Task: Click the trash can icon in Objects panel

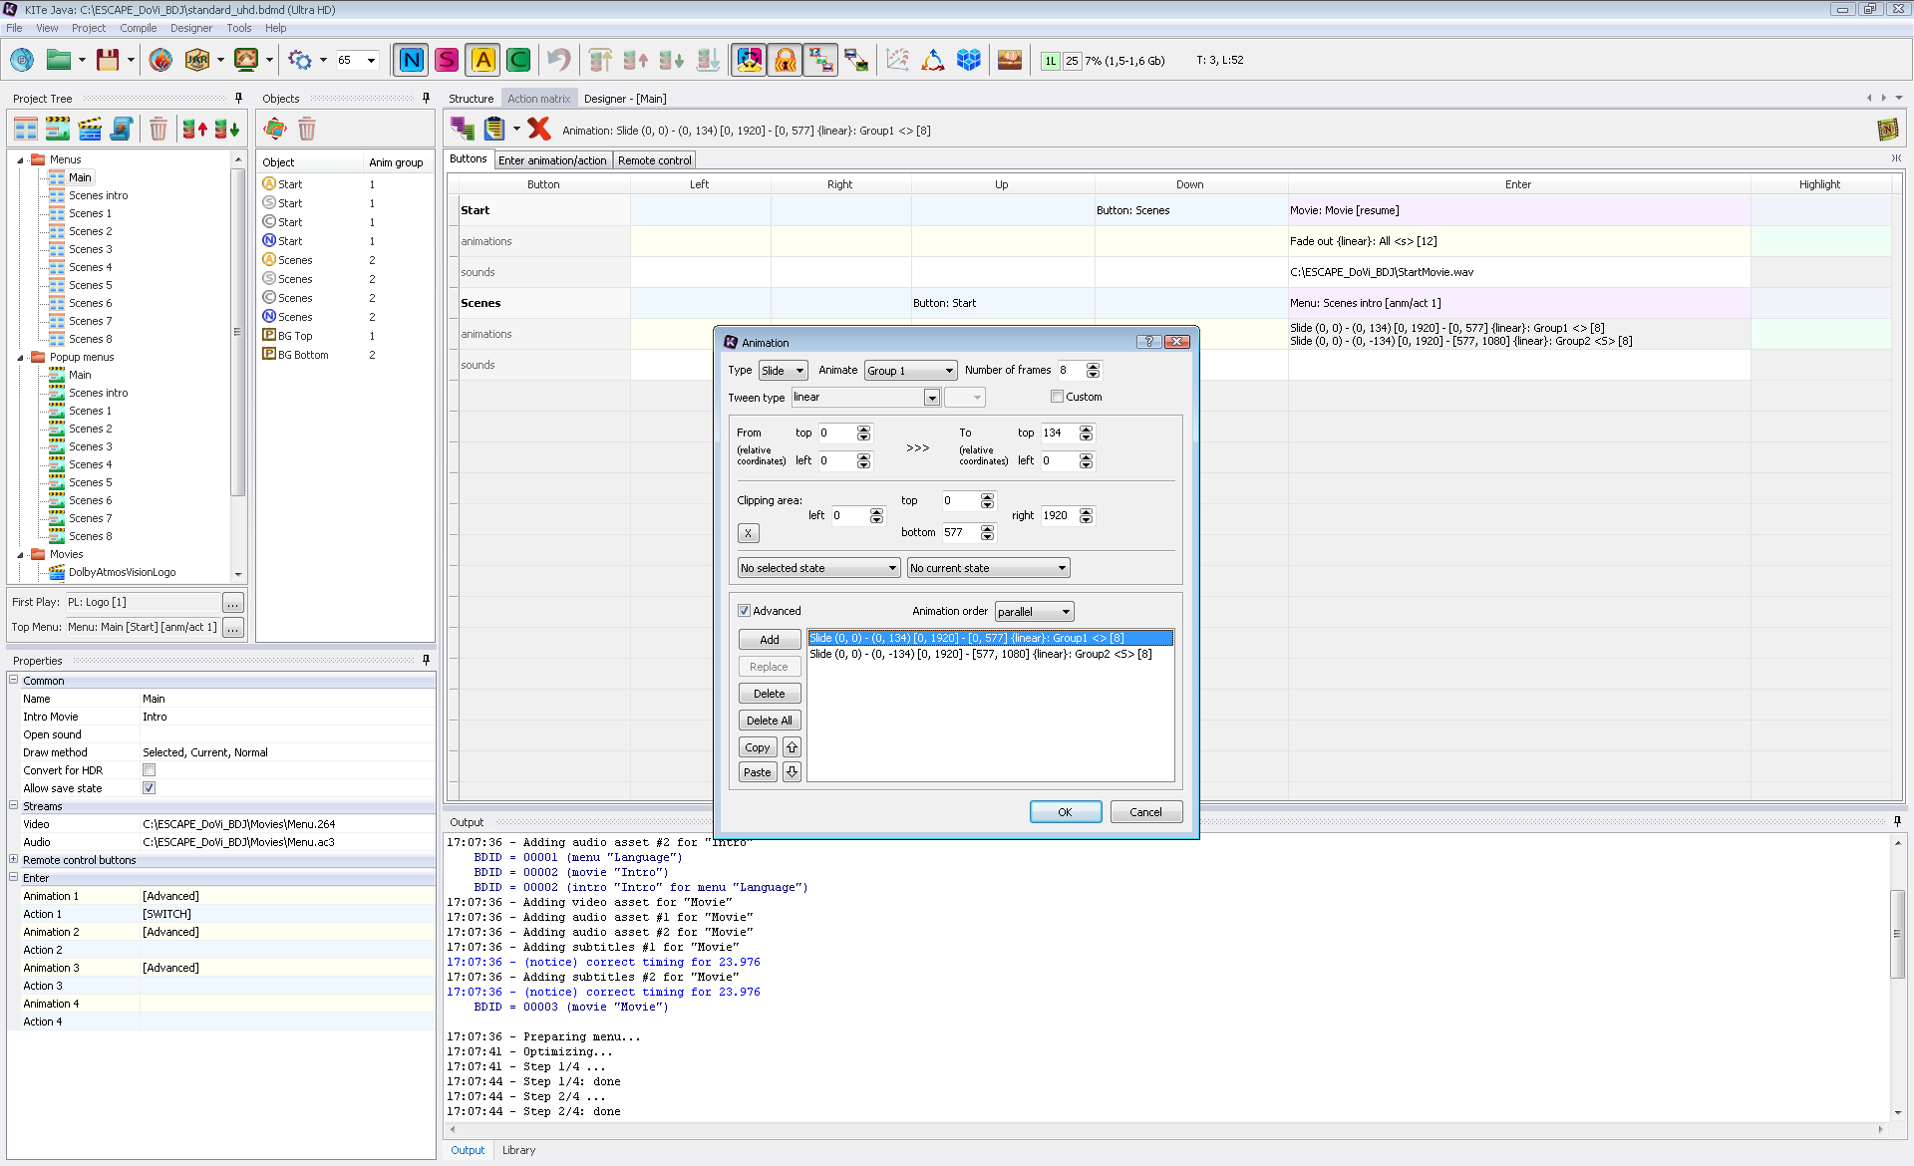Action: (x=307, y=129)
